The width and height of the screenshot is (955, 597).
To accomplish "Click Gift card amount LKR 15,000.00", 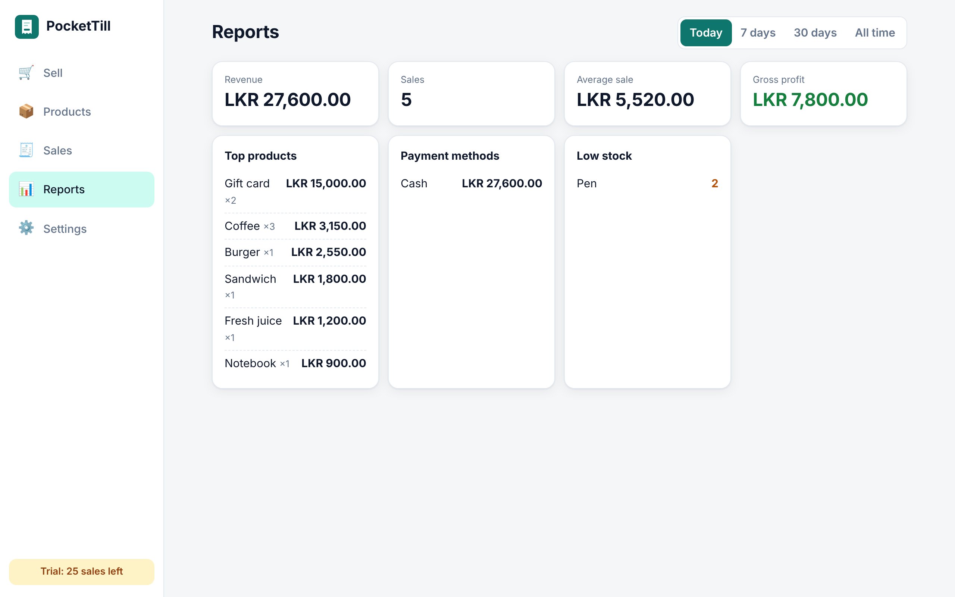I will [326, 183].
